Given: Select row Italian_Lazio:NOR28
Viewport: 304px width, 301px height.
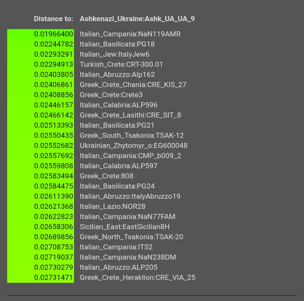Looking at the screenshot, I should tap(112, 206).
